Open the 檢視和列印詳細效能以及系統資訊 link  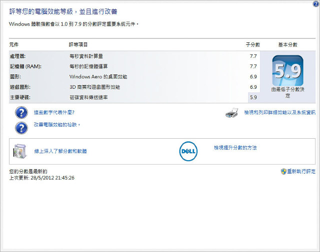click(x=280, y=112)
